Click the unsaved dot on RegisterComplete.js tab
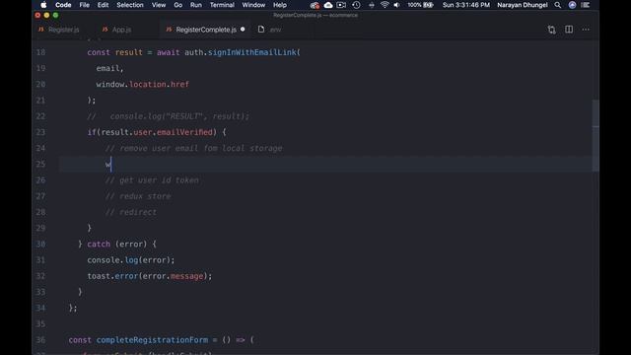631x355 pixels. (243, 30)
